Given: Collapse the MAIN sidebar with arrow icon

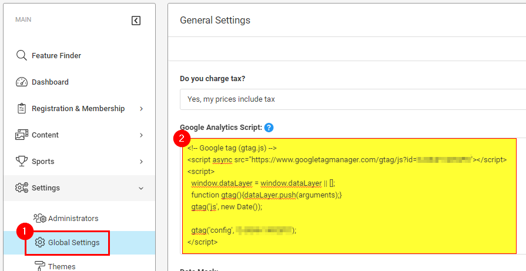Looking at the screenshot, I should (136, 21).
